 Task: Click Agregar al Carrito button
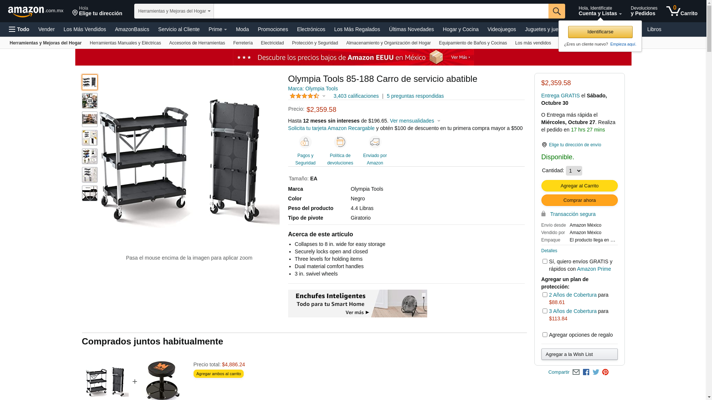click(x=579, y=186)
